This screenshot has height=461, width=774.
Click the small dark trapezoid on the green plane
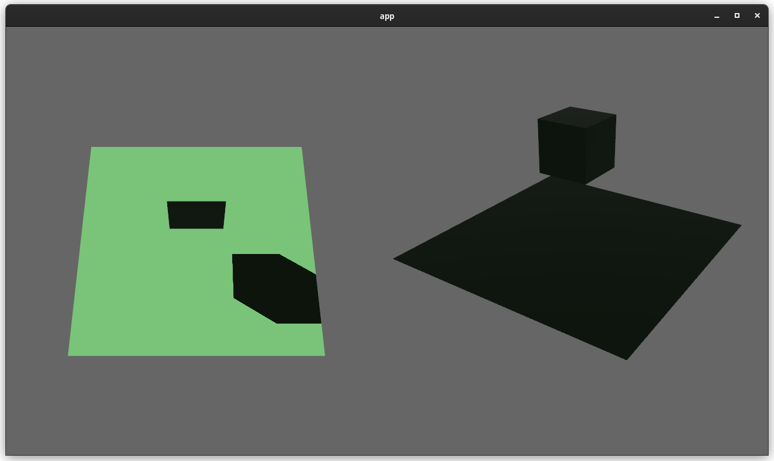coord(196,215)
